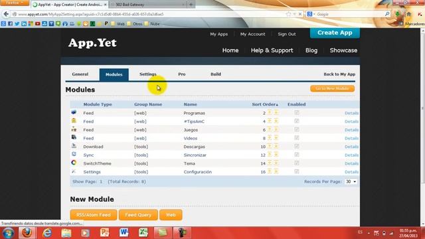425x239 pixels.
Task: Expand the Nube bookmarks folder
Action: point(152,24)
